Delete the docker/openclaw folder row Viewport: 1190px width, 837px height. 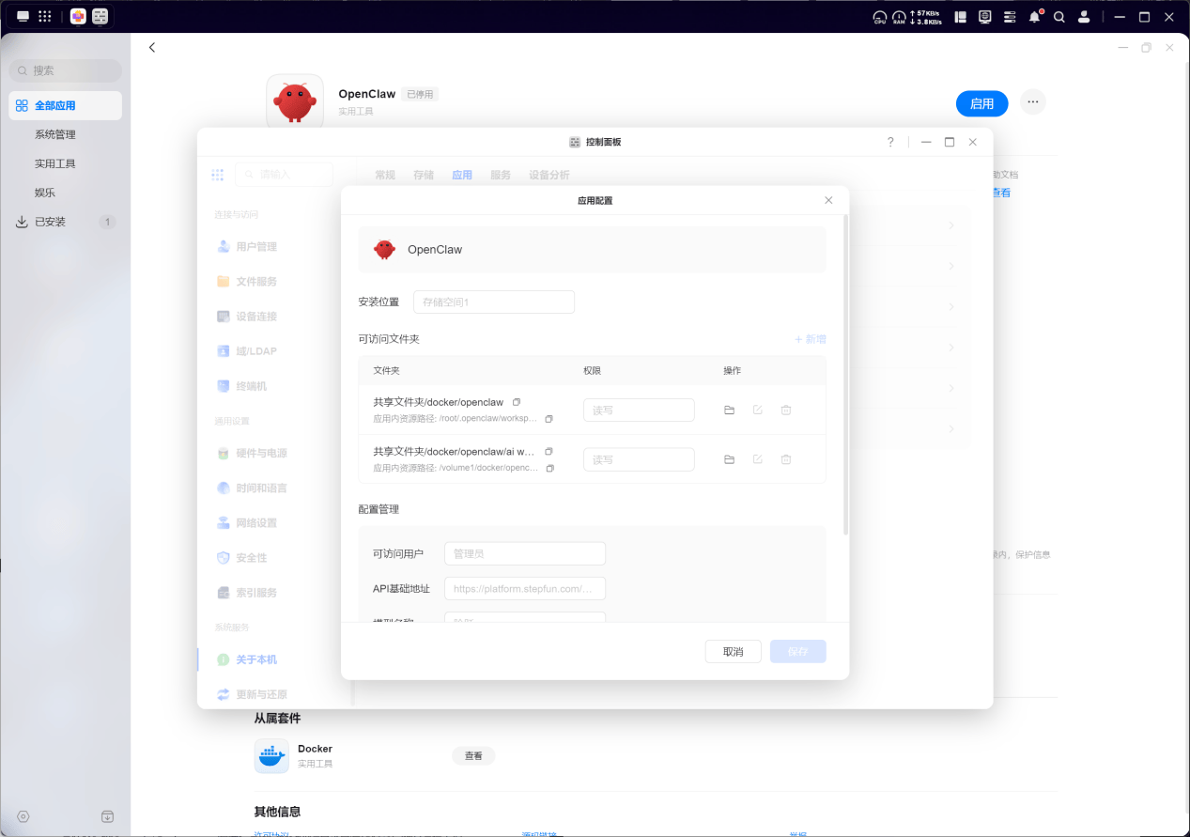pos(786,410)
